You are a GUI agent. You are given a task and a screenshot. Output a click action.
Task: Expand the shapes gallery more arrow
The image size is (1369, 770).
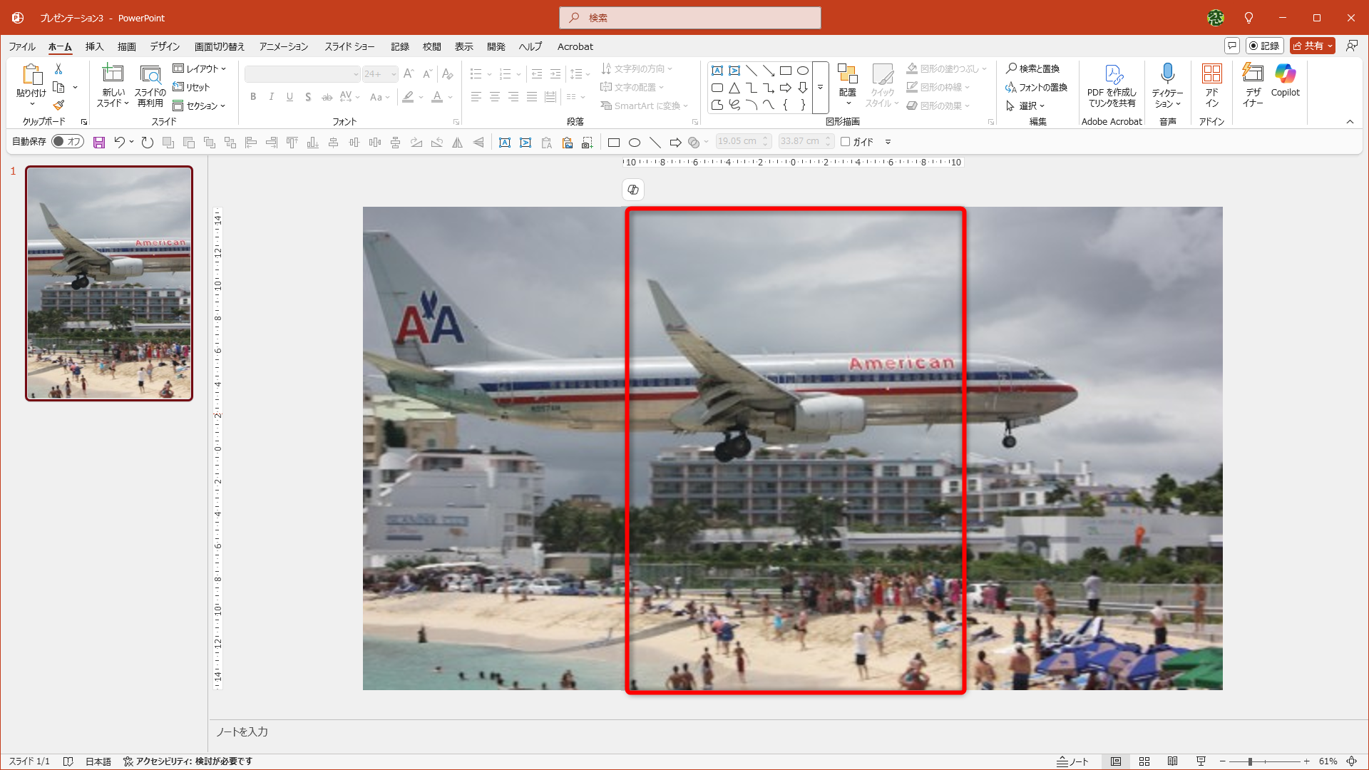tap(821, 87)
